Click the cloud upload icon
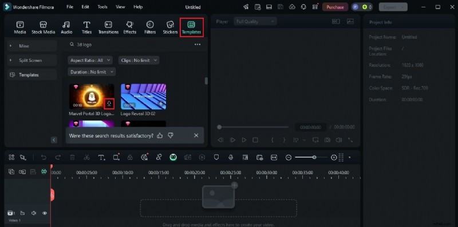458x227 pixels. pos(292,7)
